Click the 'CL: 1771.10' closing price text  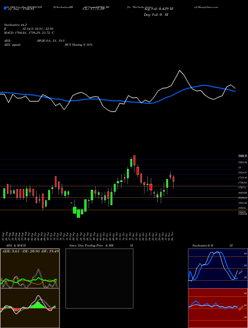click(x=93, y=9)
